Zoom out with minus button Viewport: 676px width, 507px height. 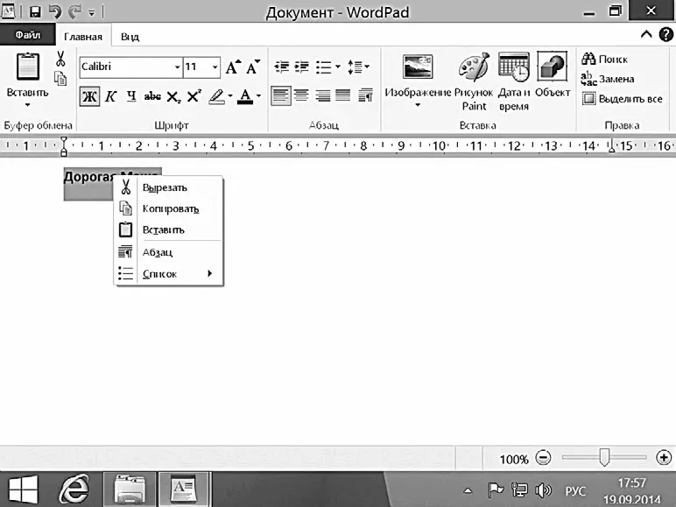coord(543,457)
